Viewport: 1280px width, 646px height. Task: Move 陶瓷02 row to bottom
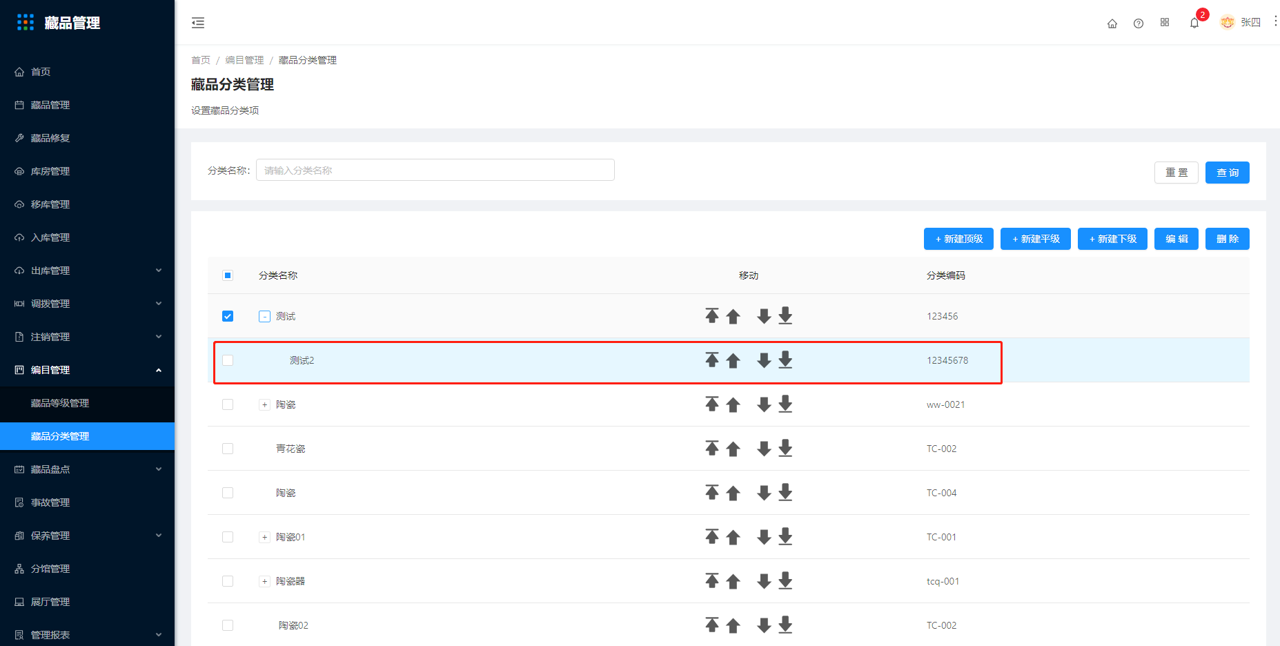click(x=785, y=625)
